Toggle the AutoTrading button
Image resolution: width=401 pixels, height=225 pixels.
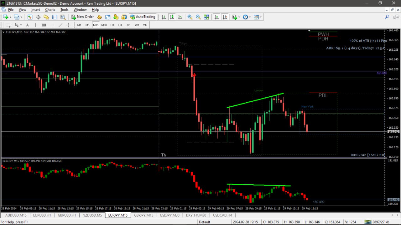pos(143,17)
